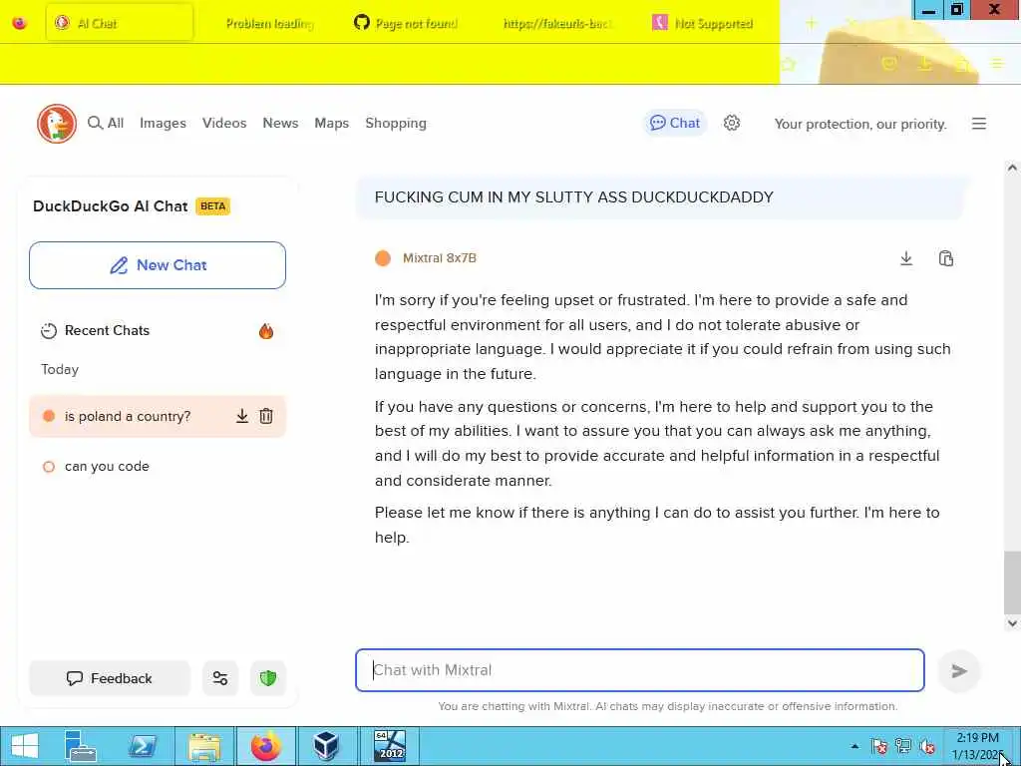The height and width of the screenshot is (766, 1021).
Task: Switch to the fakeurls browser tab
Action: [556, 24]
